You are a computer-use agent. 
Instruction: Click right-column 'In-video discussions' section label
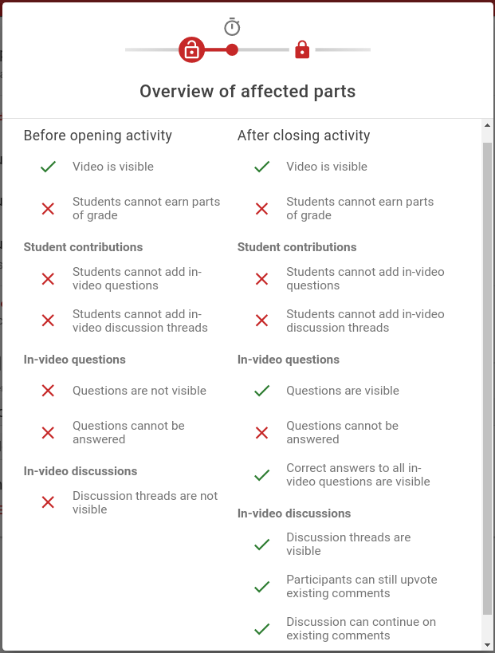294,513
